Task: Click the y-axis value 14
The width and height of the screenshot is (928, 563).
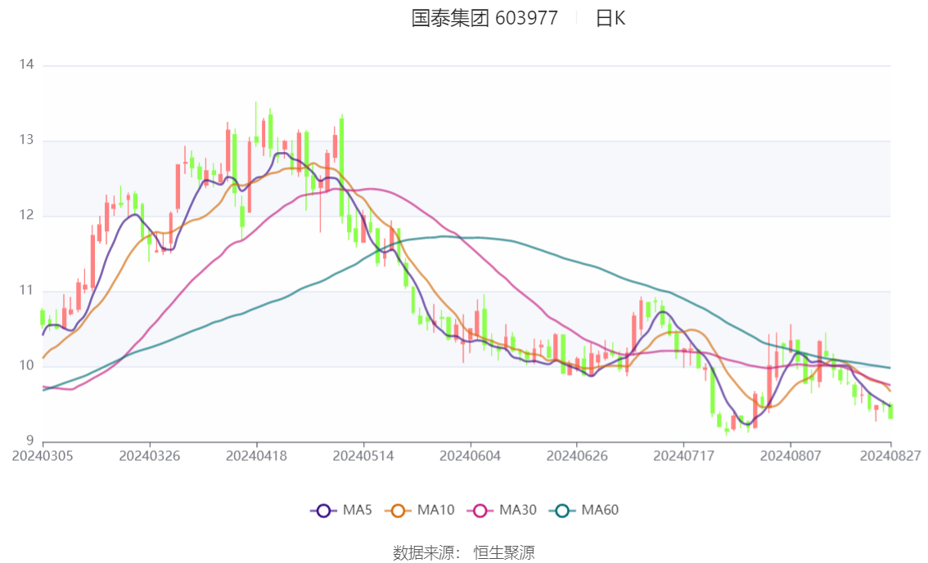Action: coord(27,65)
